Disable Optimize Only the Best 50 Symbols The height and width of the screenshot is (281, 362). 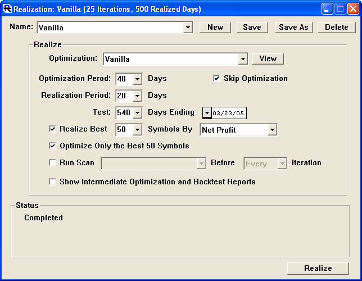(x=53, y=146)
